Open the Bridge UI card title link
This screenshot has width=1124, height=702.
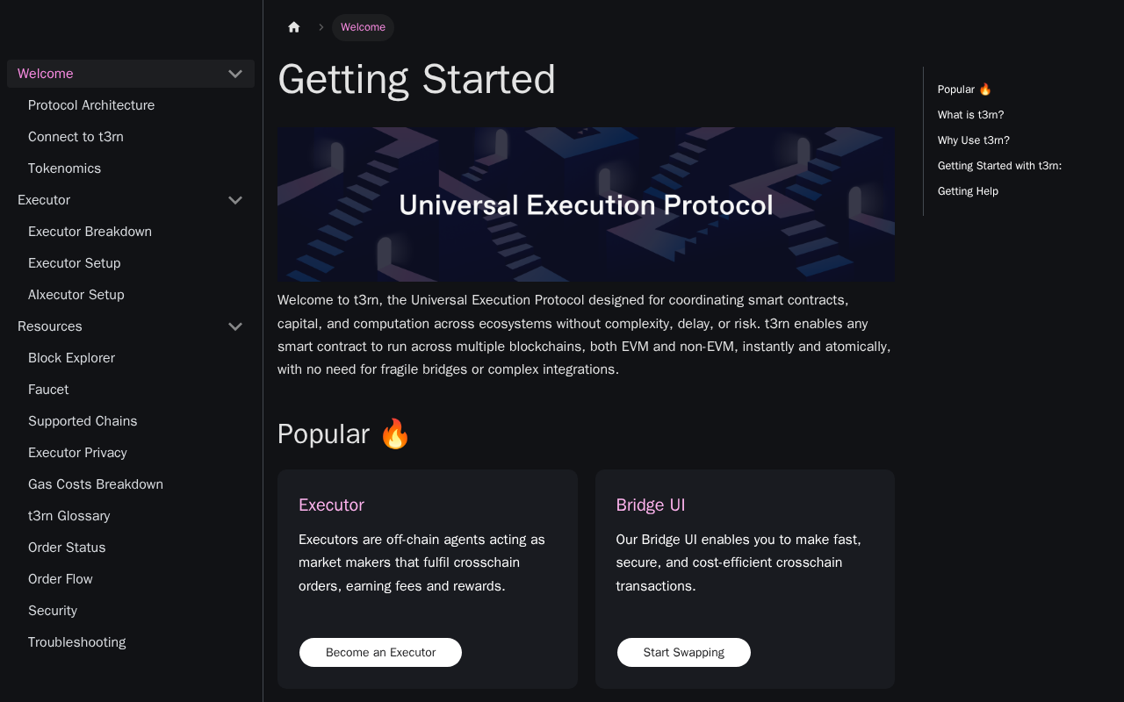pos(651,505)
